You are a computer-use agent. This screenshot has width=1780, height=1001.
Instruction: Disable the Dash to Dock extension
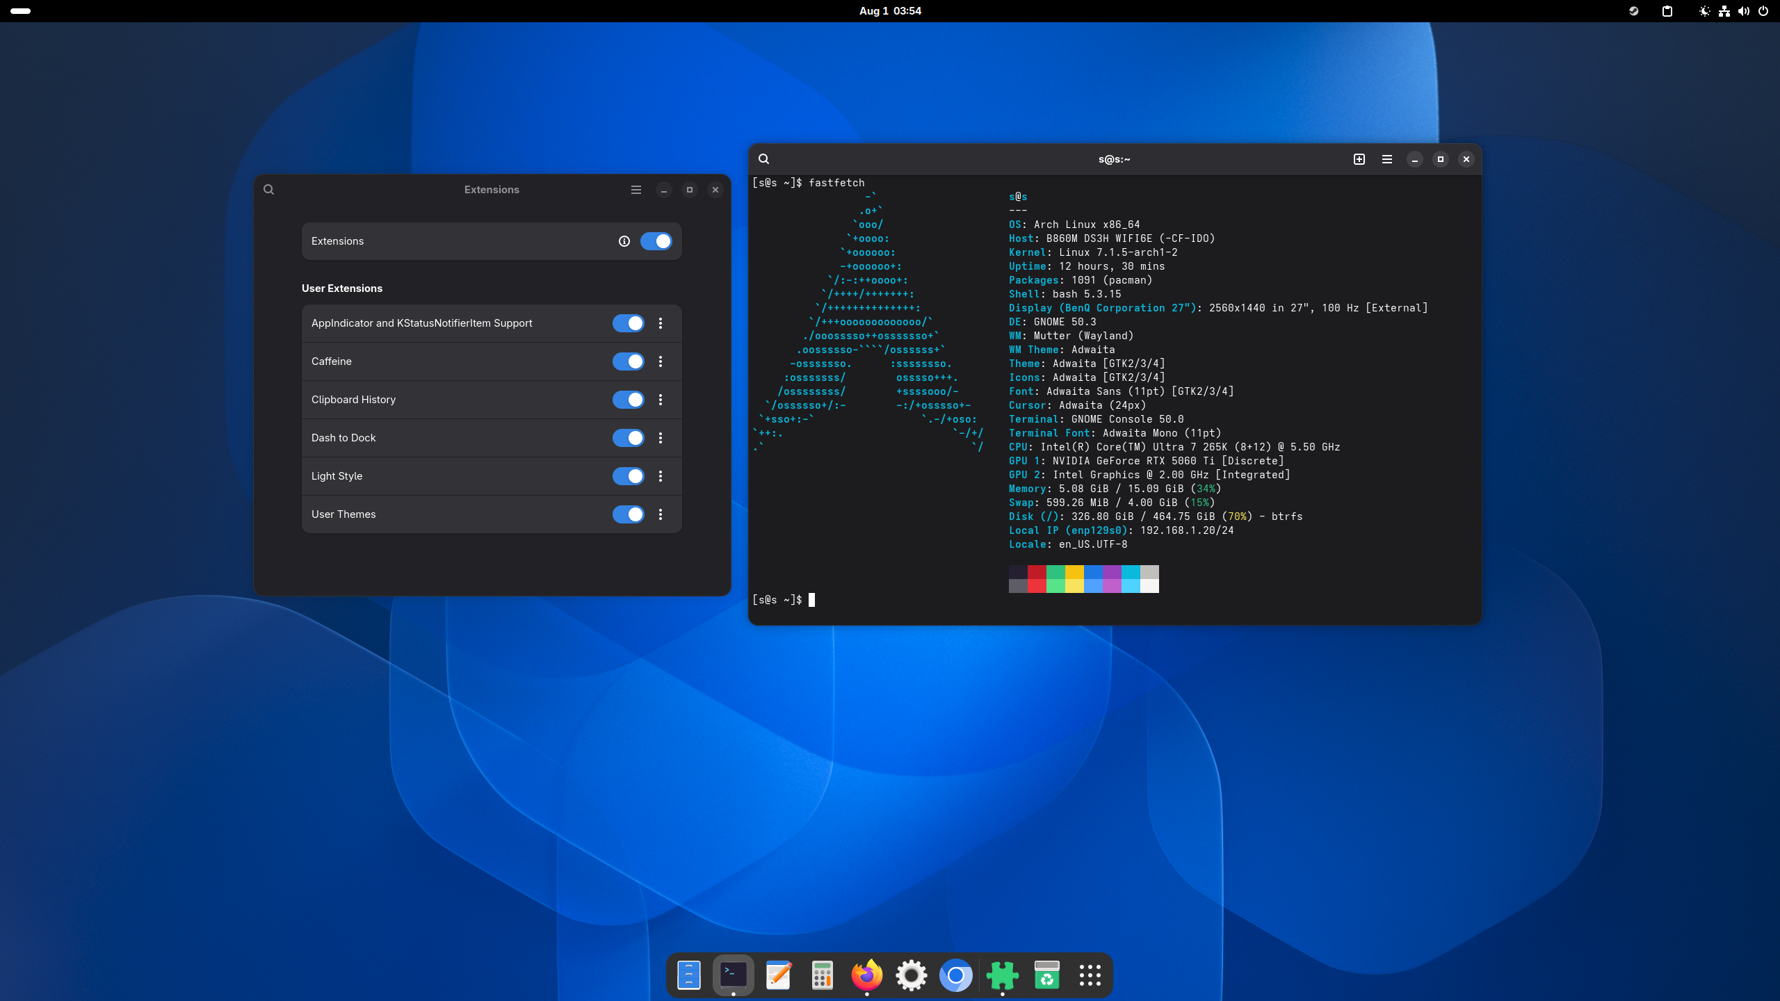pos(629,438)
